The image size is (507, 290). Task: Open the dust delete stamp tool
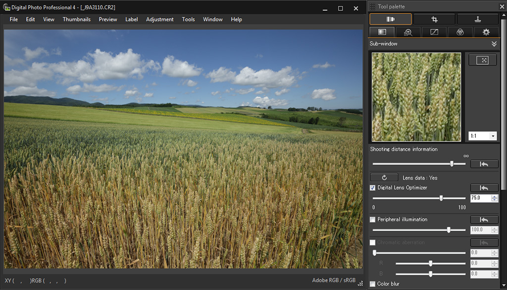coord(477,19)
